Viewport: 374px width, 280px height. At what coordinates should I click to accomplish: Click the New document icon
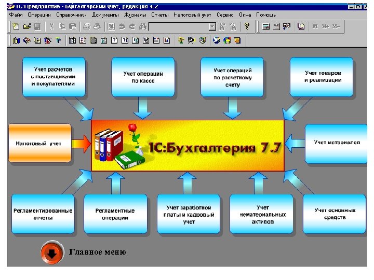[16, 26]
